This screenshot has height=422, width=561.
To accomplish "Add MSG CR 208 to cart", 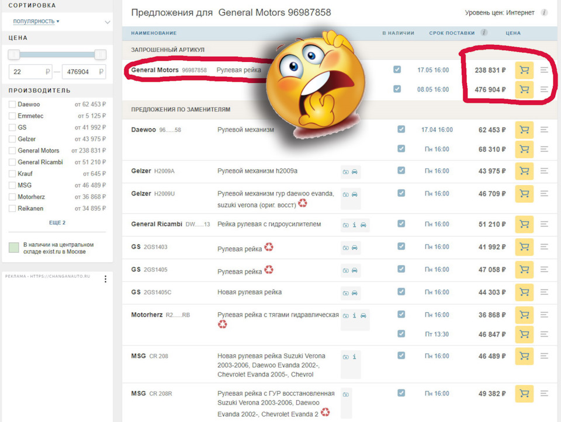I will coord(524,356).
